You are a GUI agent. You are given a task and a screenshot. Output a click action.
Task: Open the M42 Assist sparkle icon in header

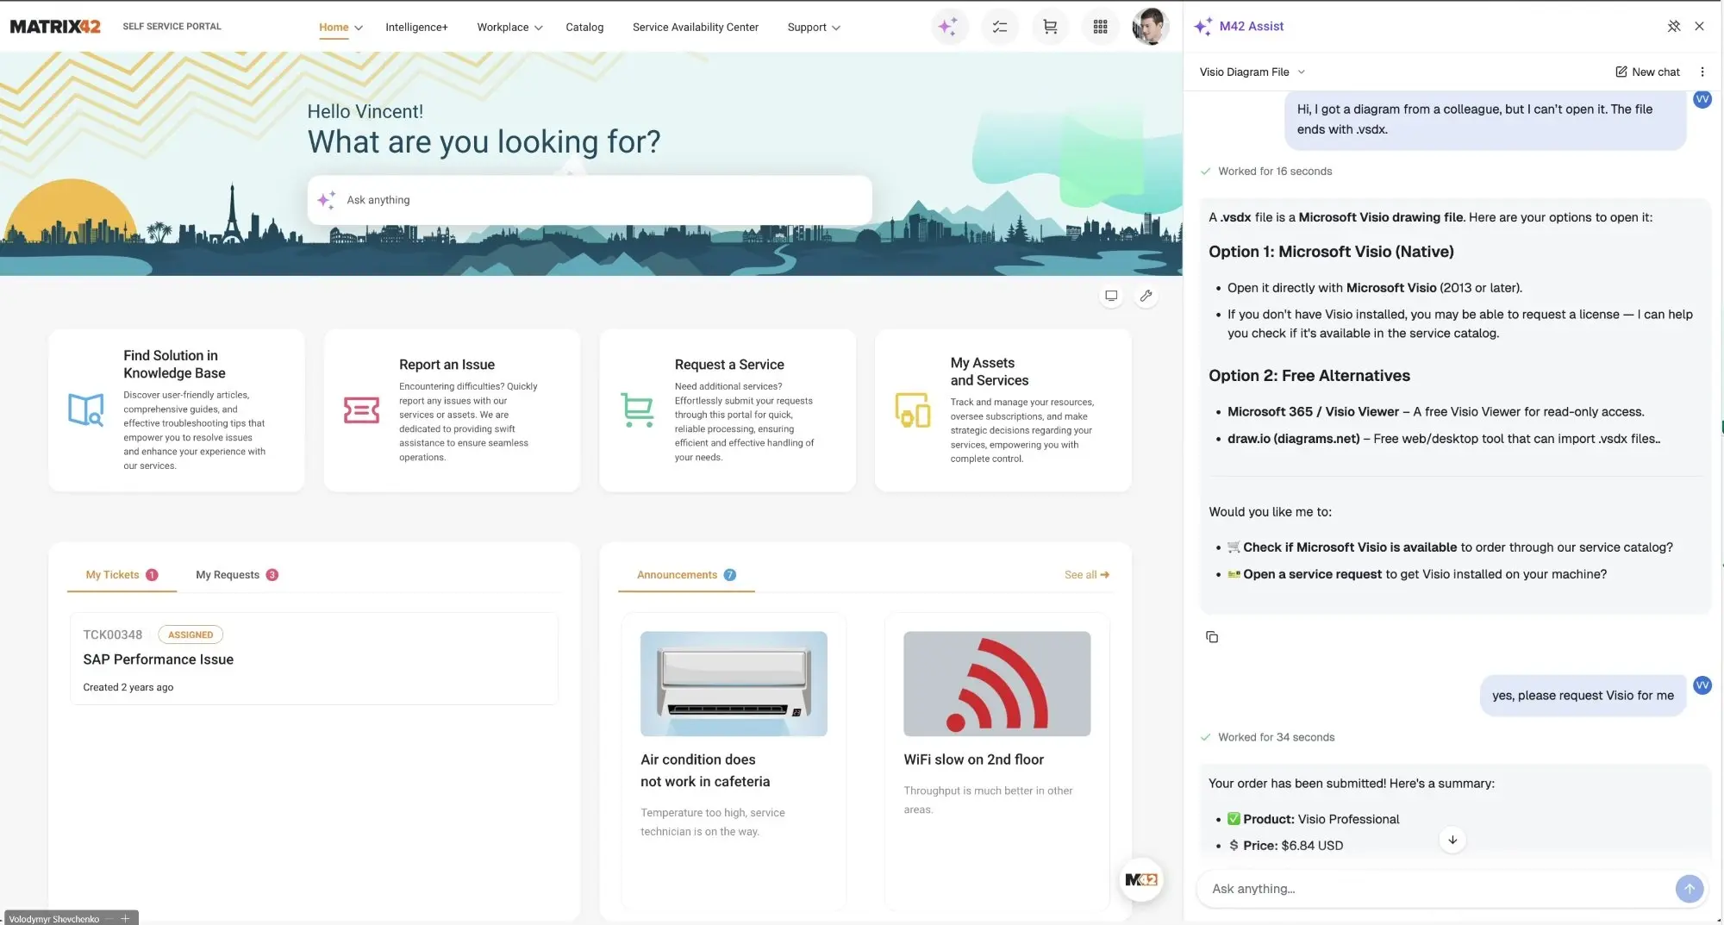(x=948, y=27)
